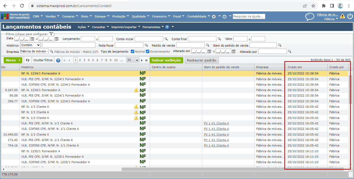Image resolution: width=354 pixels, height=179 pixels.
Task: Open the Financeiro menu
Action: coord(161,16)
